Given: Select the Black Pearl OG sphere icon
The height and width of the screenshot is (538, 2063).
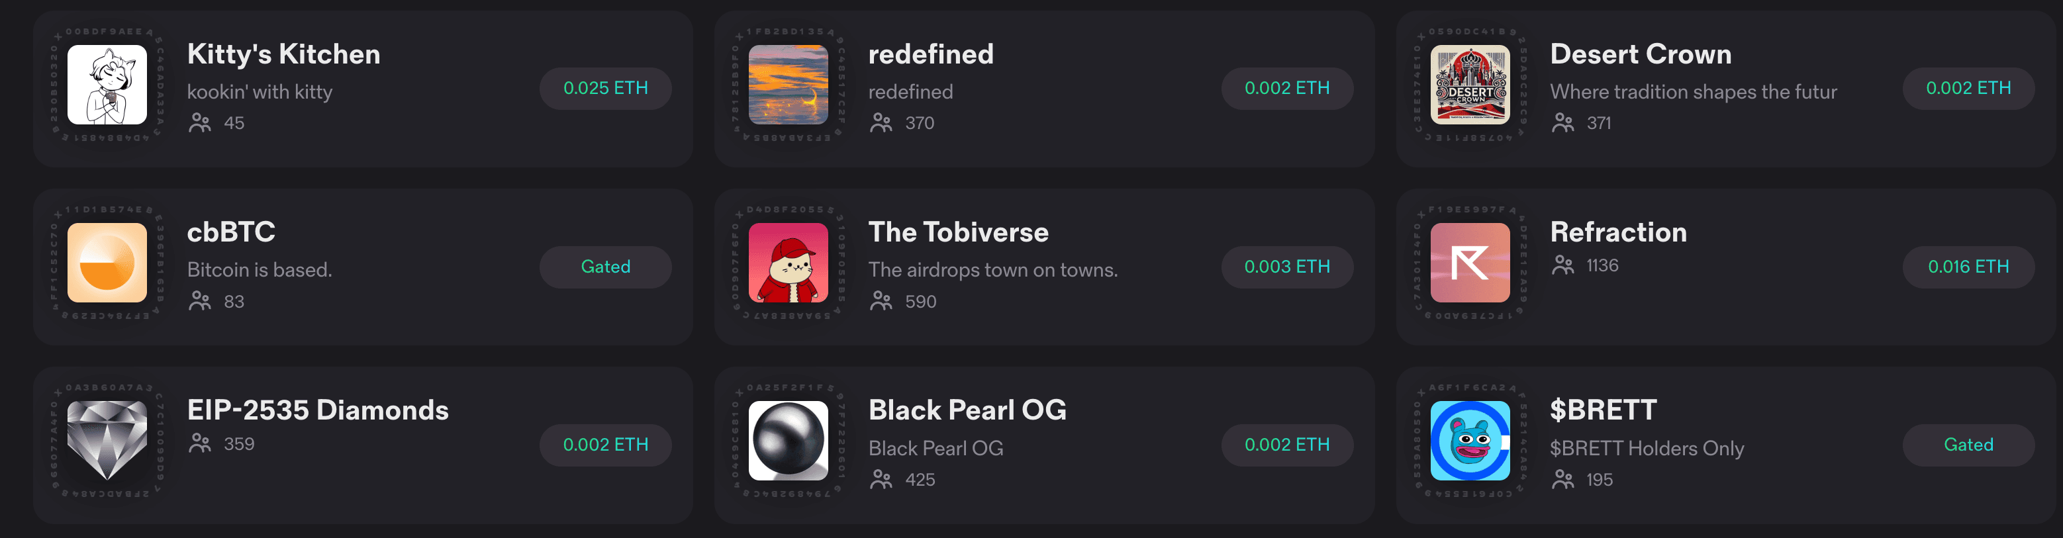Looking at the screenshot, I should click(788, 440).
